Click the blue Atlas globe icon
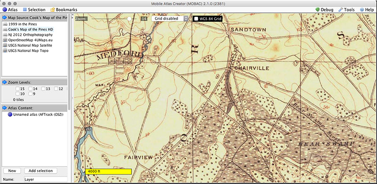 5,10
